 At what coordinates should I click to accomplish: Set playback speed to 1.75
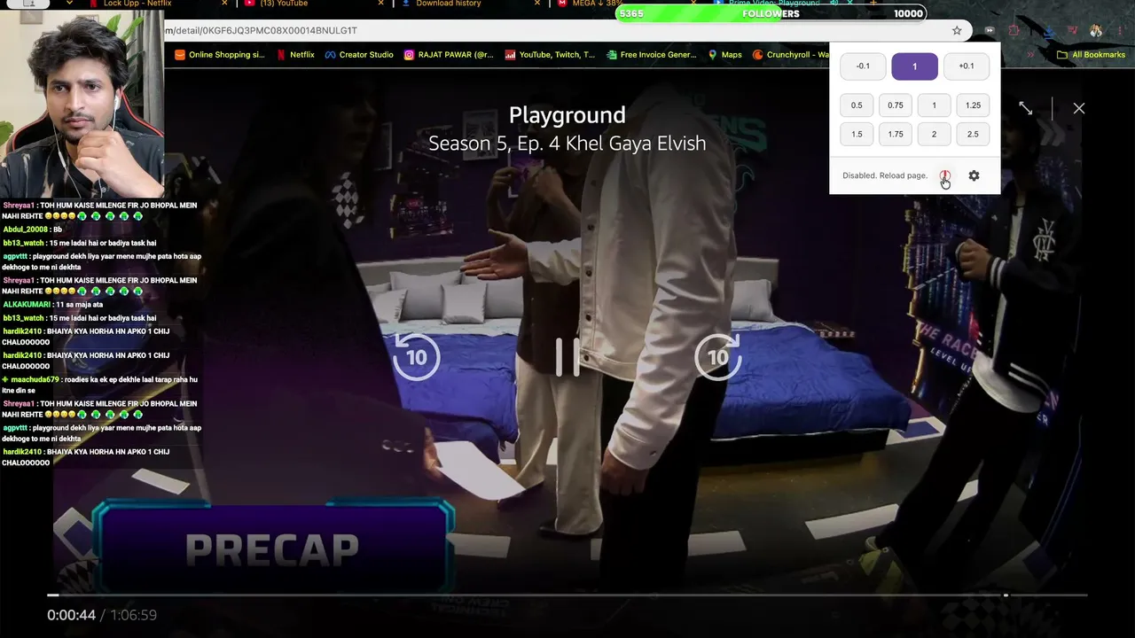click(x=896, y=135)
